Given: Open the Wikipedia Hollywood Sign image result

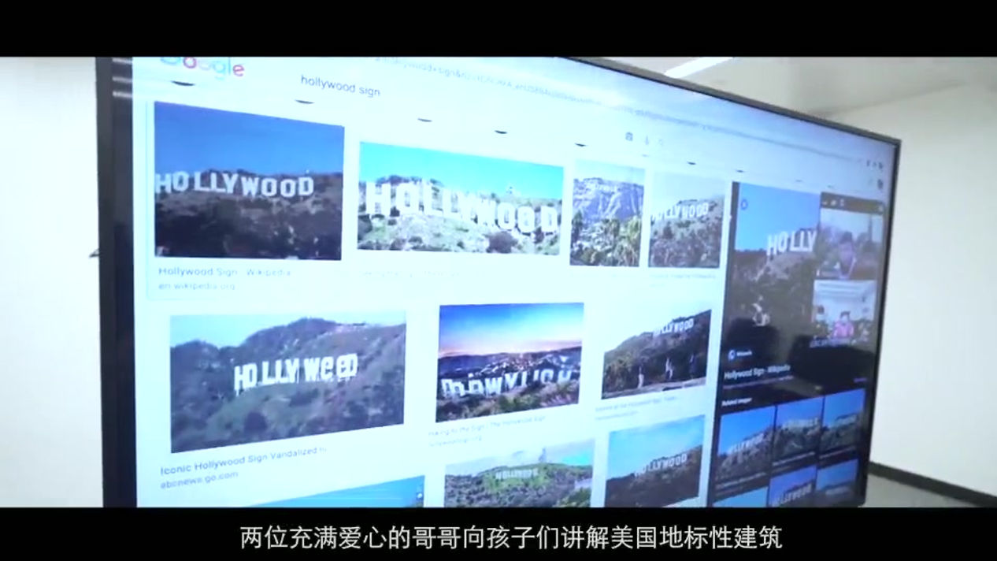Looking at the screenshot, I should pos(248,181).
